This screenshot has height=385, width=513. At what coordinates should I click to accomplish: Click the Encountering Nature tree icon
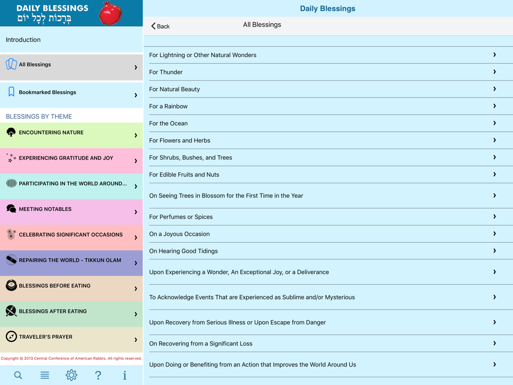(11, 132)
